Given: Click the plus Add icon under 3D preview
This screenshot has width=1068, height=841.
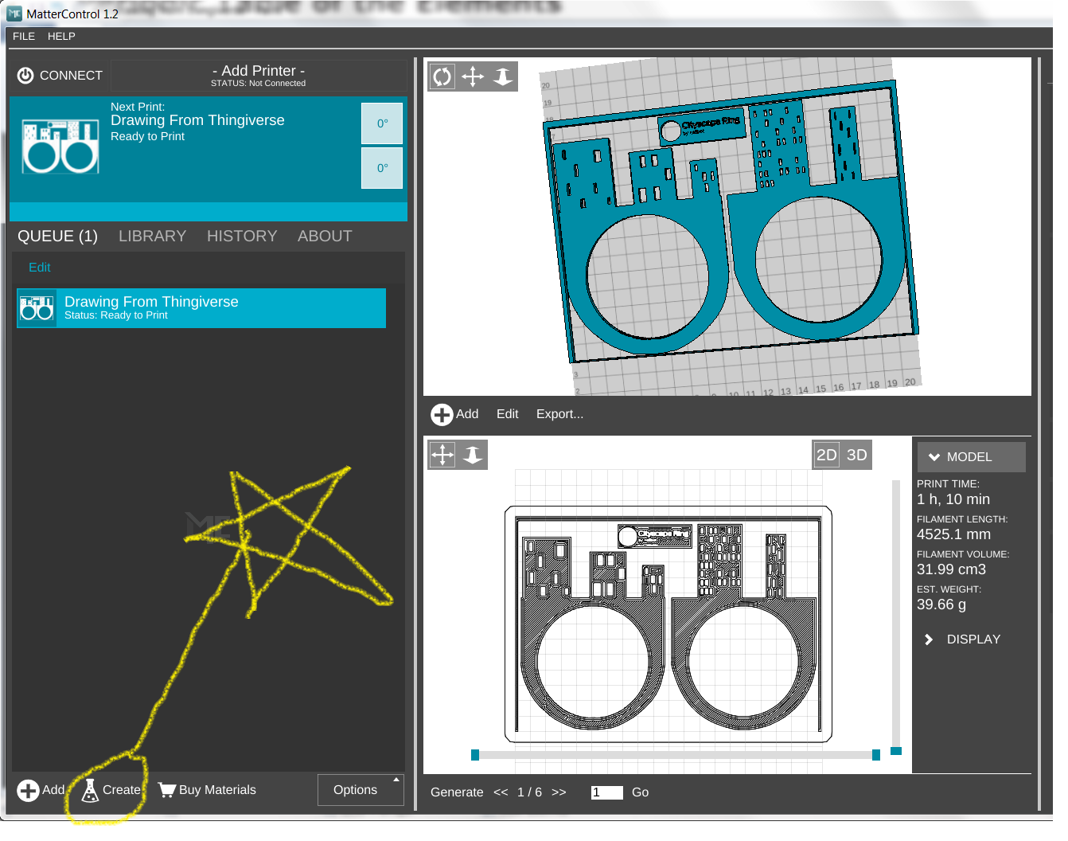Looking at the screenshot, I should pyautogui.click(x=442, y=415).
